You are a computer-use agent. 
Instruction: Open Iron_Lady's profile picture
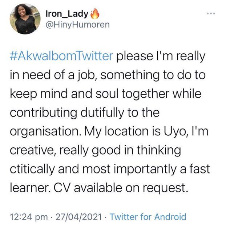(25, 19)
